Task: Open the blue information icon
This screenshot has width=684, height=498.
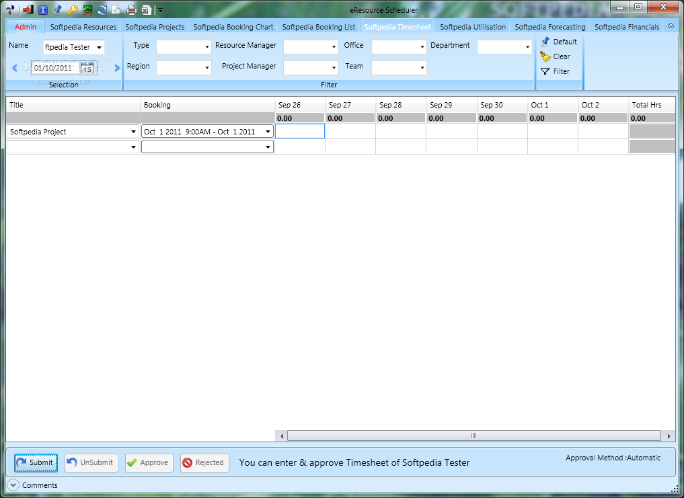Action: point(43,9)
